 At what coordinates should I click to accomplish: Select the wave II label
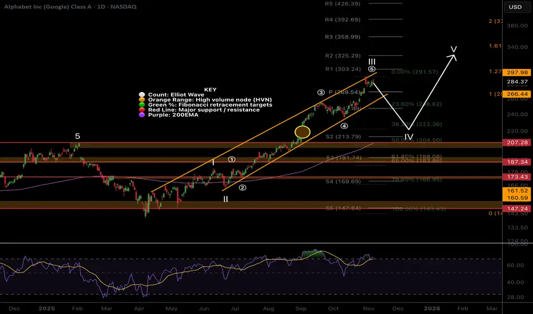pyautogui.click(x=225, y=200)
